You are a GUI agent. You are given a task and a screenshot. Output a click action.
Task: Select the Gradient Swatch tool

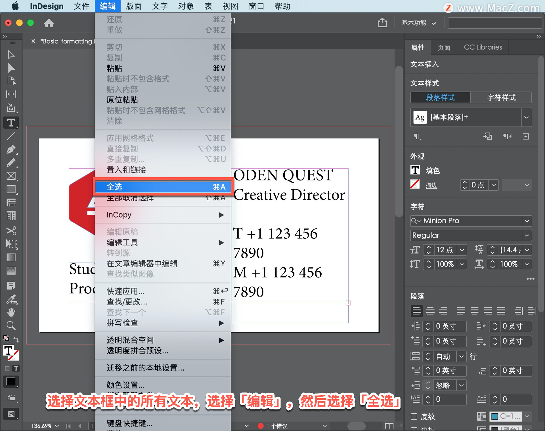[11, 257]
